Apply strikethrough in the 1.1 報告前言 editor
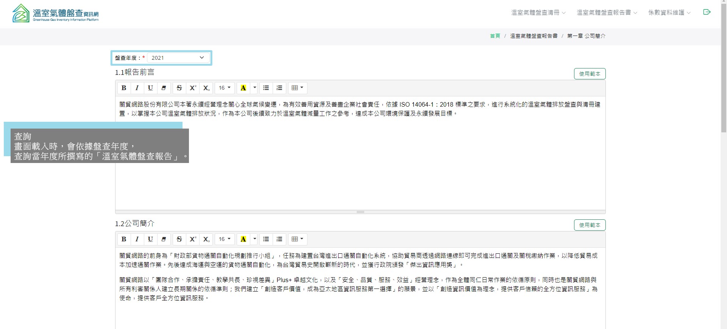 (179, 88)
